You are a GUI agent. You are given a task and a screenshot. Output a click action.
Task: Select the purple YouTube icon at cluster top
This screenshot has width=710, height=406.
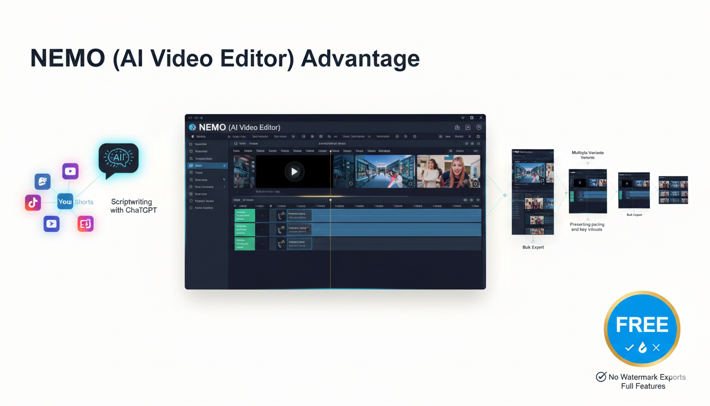[70, 171]
